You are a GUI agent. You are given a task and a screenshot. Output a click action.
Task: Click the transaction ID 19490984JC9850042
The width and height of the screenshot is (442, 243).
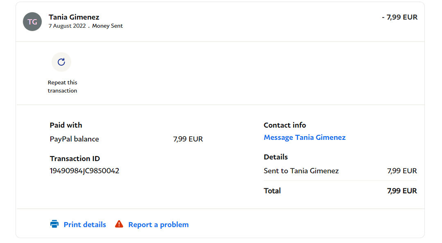pyautogui.click(x=84, y=171)
